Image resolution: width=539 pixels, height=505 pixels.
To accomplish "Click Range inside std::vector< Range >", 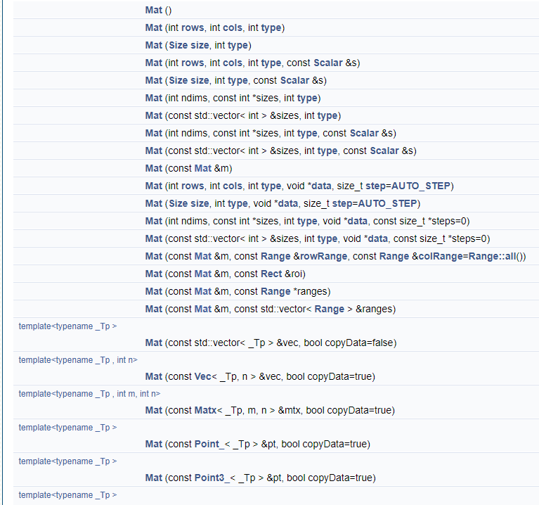I will pyautogui.click(x=330, y=309).
